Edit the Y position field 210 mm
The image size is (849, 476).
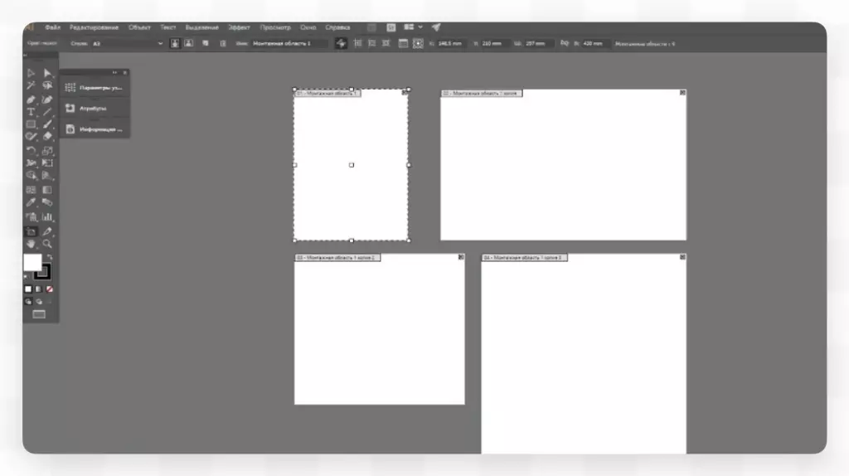(x=494, y=43)
